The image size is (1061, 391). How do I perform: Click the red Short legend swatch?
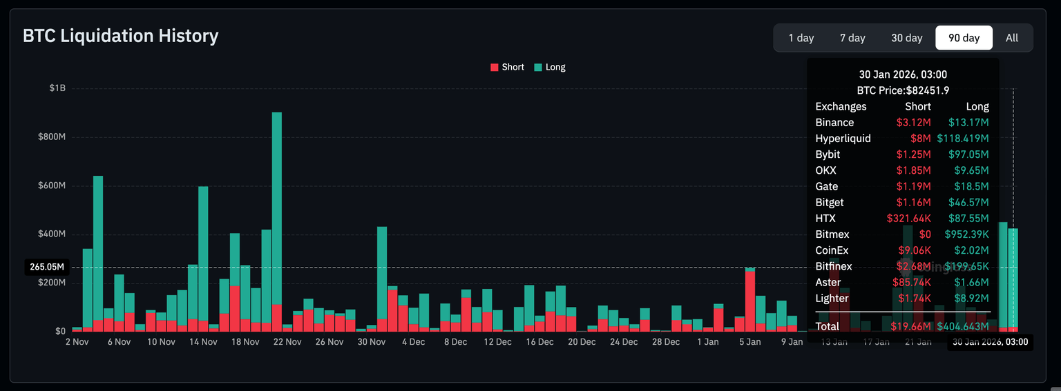pos(495,67)
